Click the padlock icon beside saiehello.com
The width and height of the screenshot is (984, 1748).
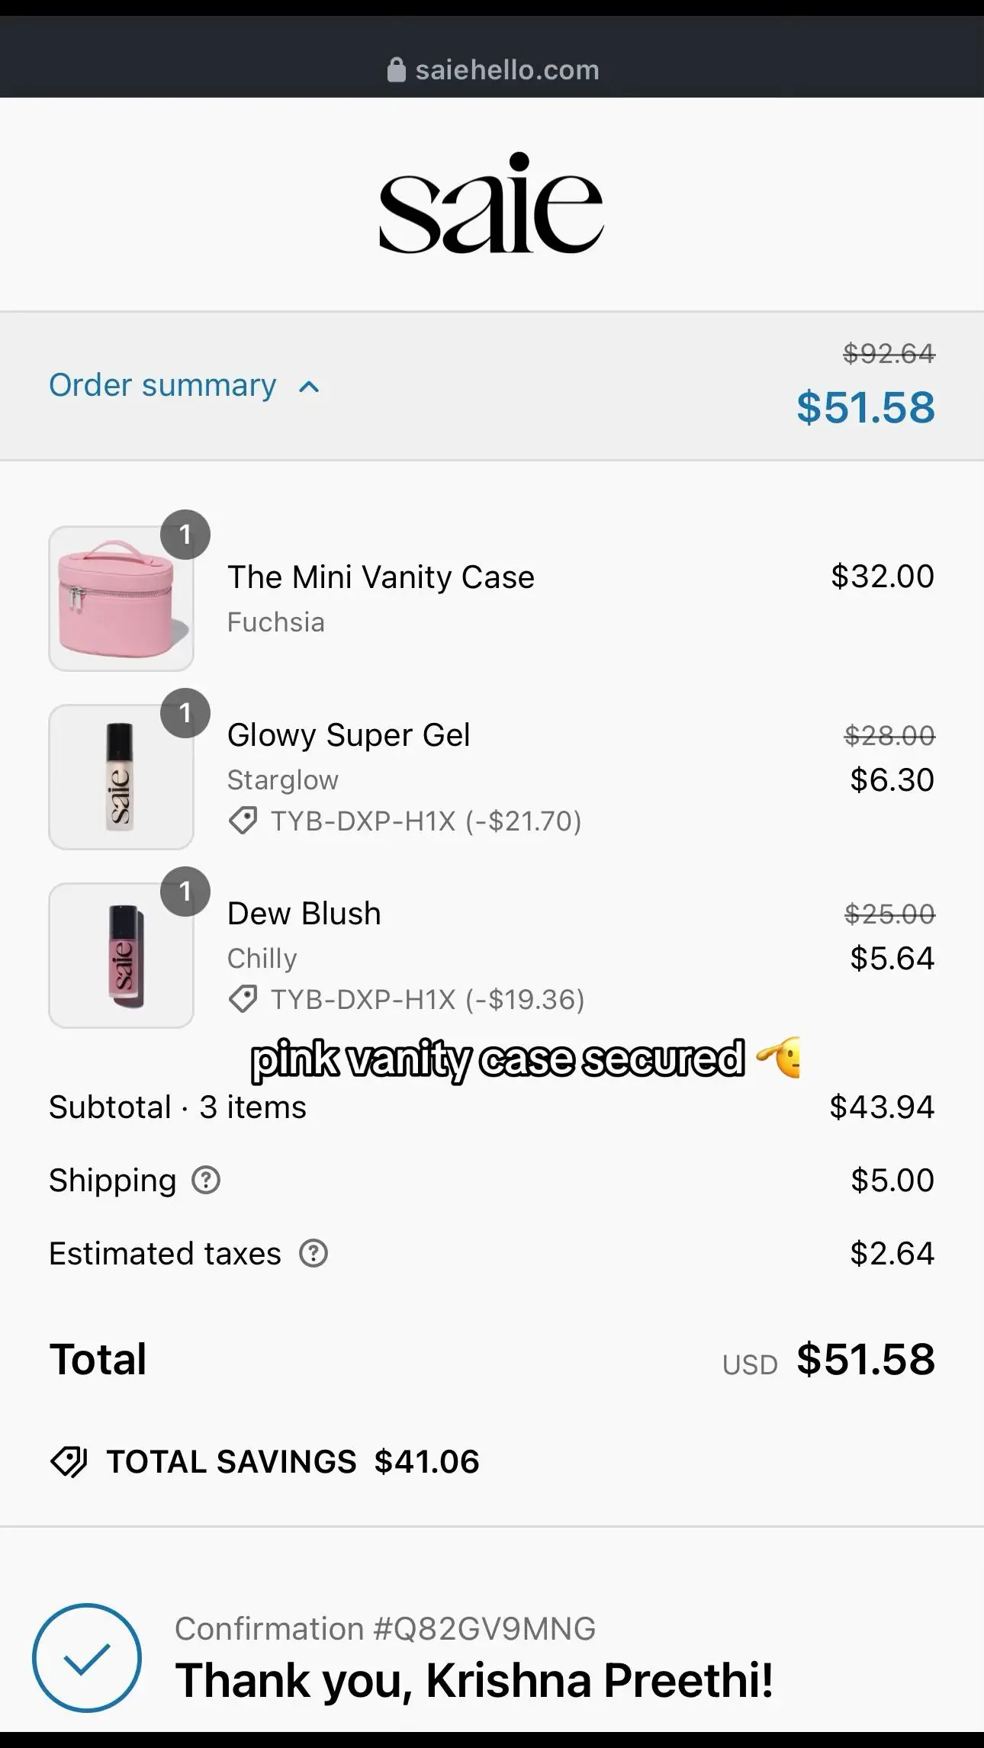[397, 70]
